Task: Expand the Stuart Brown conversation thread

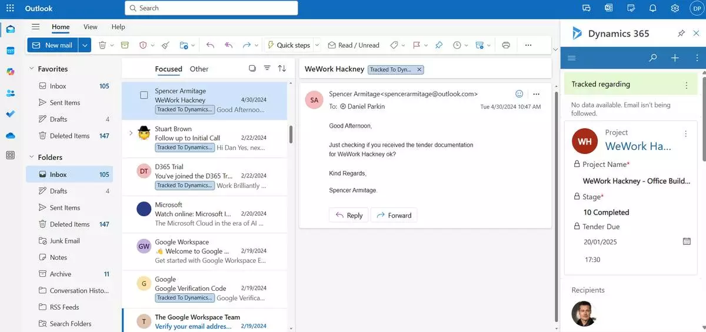Action: click(131, 133)
